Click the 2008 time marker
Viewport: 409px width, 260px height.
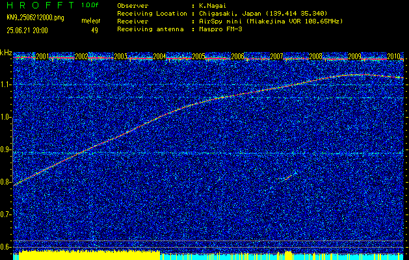pos(315,57)
